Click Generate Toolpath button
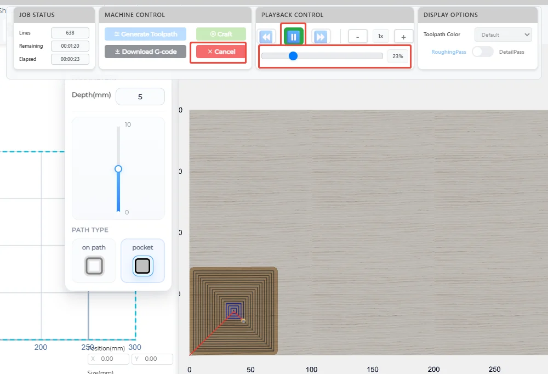The height and width of the screenshot is (374, 548). pos(145,34)
